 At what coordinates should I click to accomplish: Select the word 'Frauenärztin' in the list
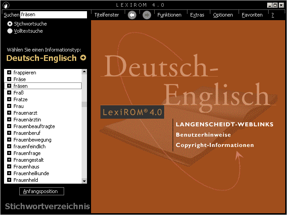click(x=27, y=120)
